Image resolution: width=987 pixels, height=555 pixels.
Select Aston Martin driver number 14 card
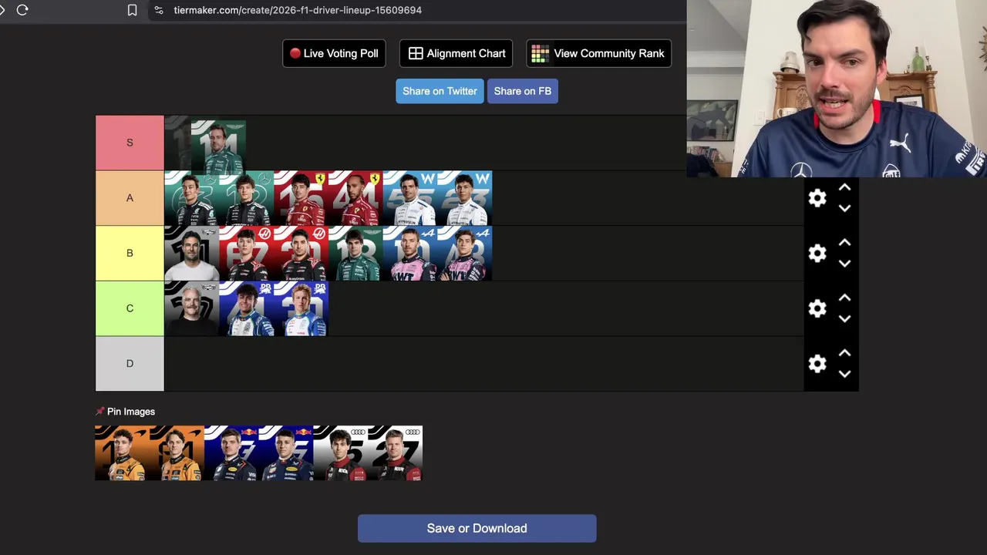pyautogui.click(x=218, y=146)
